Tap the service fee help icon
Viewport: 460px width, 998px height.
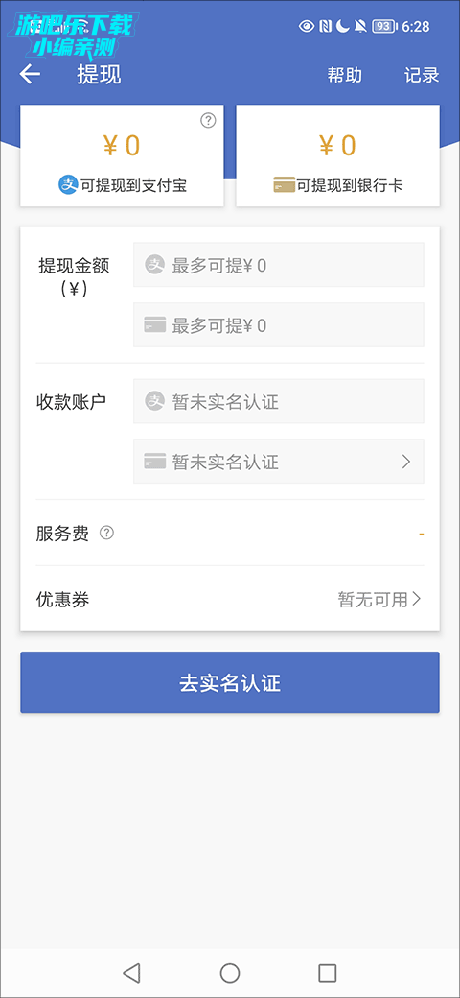106,533
